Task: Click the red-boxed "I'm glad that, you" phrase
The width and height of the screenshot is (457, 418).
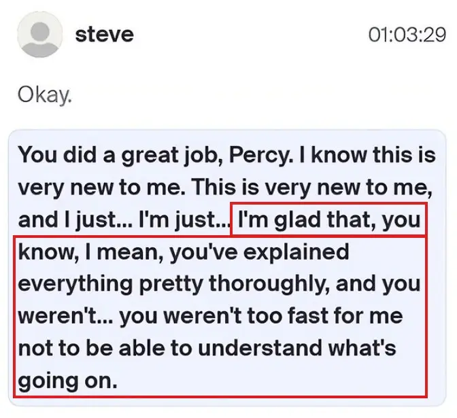Action: (x=329, y=220)
